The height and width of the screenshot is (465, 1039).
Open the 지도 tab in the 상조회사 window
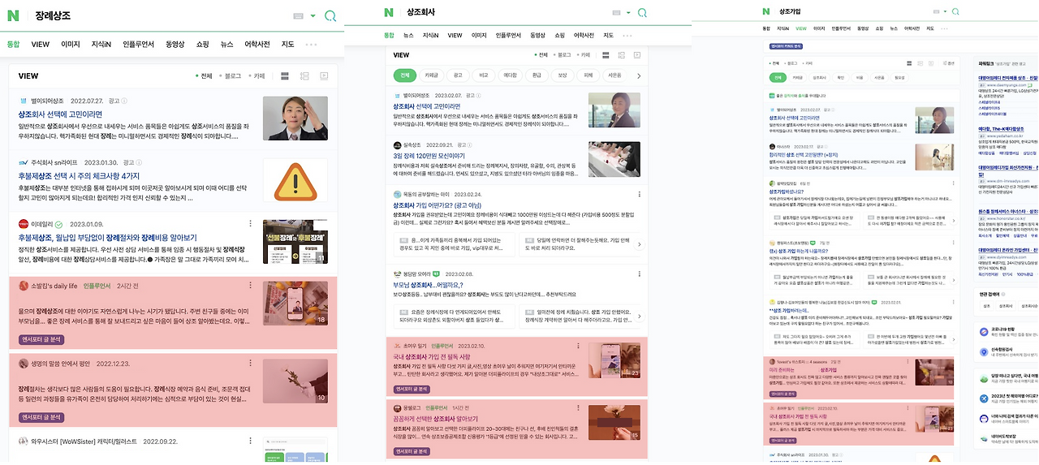[608, 36]
